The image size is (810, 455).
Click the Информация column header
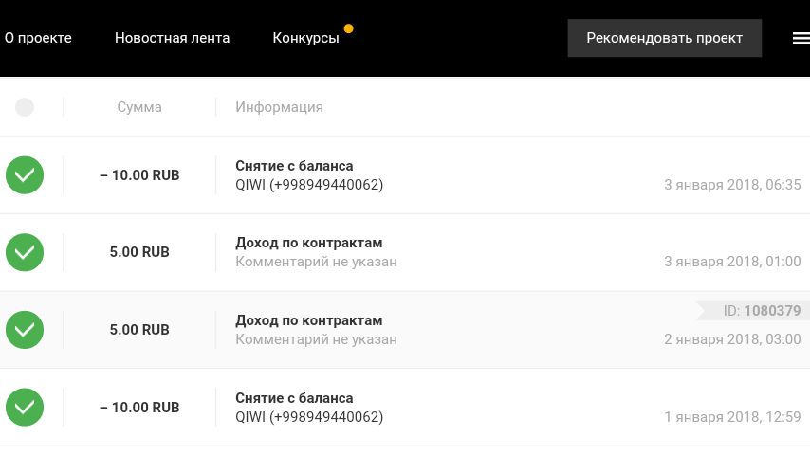pos(279,107)
